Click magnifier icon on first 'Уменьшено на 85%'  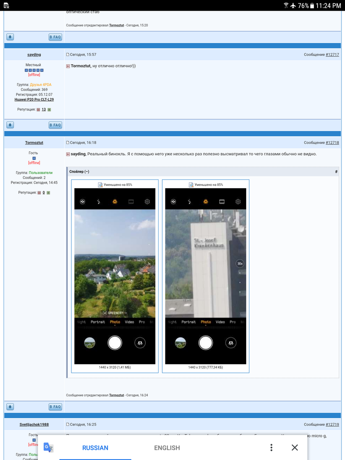click(100, 185)
